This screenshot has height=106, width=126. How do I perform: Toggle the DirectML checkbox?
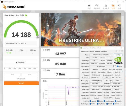115,101
